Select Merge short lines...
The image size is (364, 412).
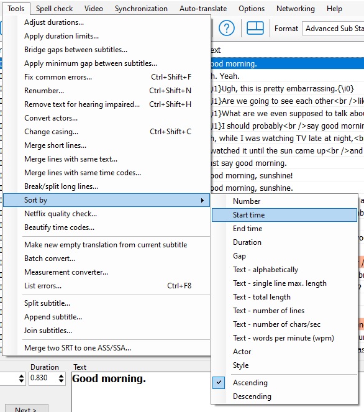click(x=107, y=145)
